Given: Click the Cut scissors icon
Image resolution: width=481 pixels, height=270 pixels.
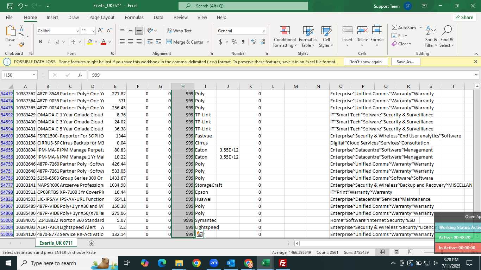Looking at the screenshot, I should (x=21, y=28).
